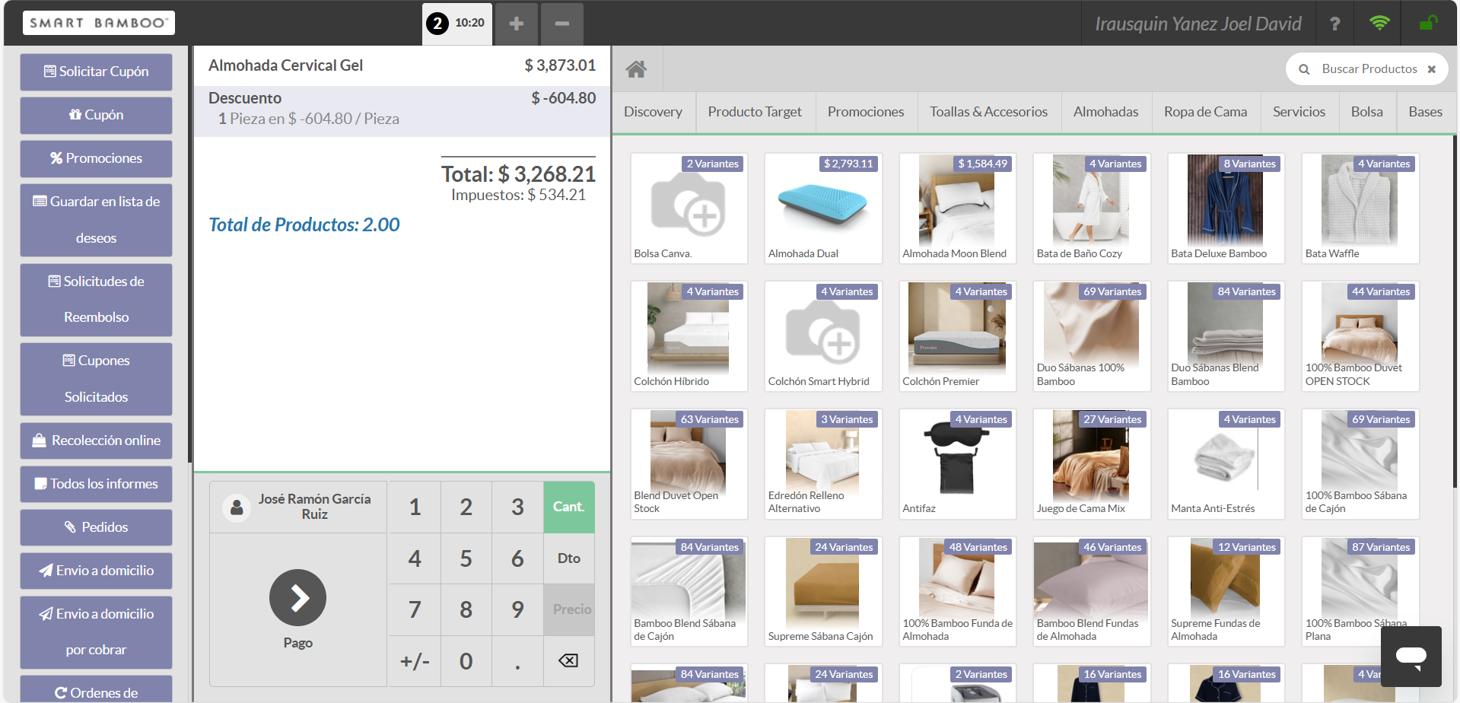This screenshot has height=703, width=1460.
Task: Clear the product search with X icon
Action: click(x=1431, y=69)
